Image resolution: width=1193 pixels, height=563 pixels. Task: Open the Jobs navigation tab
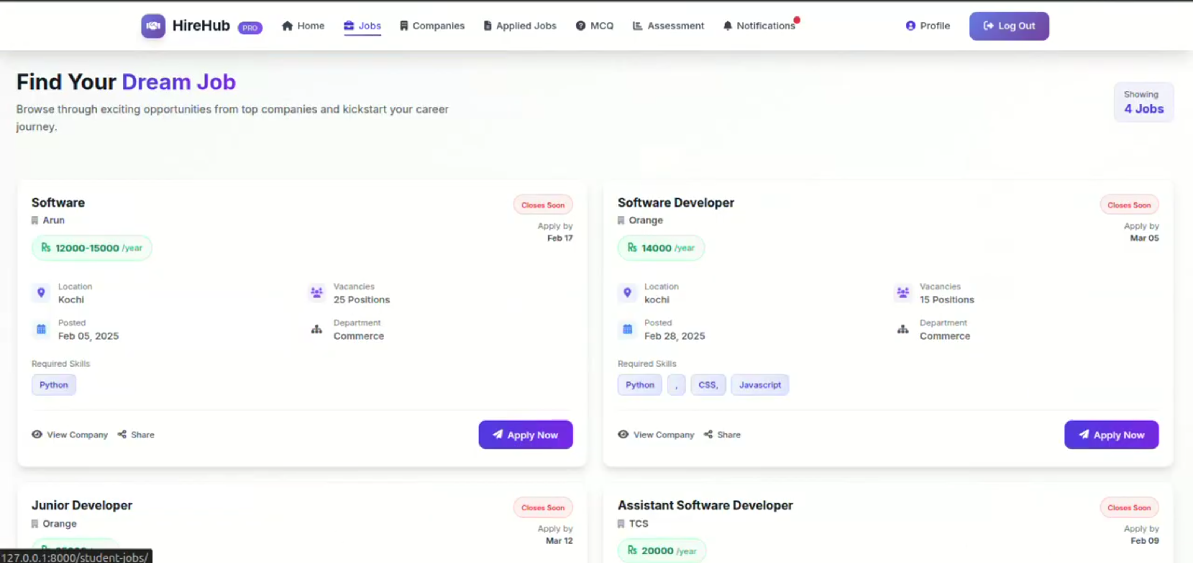362,26
